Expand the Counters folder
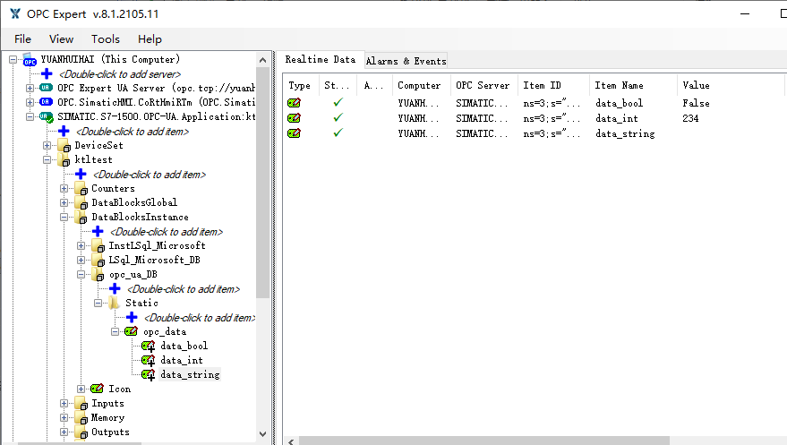 64,189
